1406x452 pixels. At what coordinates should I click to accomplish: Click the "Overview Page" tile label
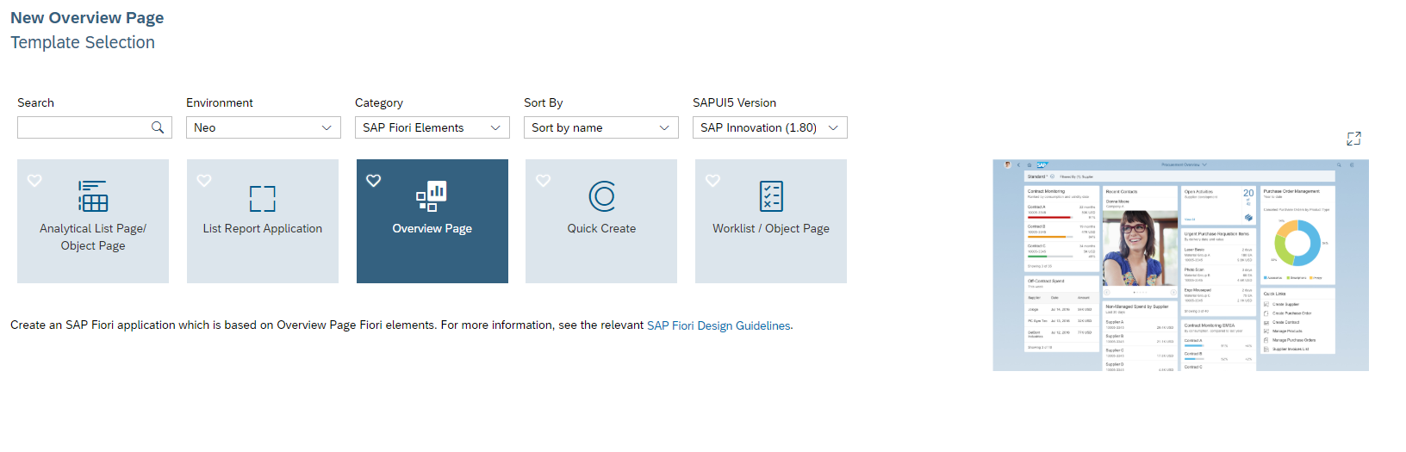432,228
